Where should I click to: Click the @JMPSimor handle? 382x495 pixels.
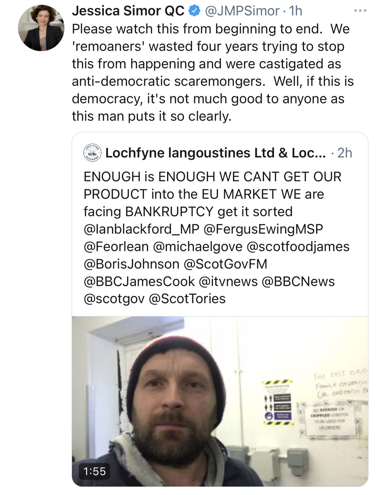pos(242,11)
